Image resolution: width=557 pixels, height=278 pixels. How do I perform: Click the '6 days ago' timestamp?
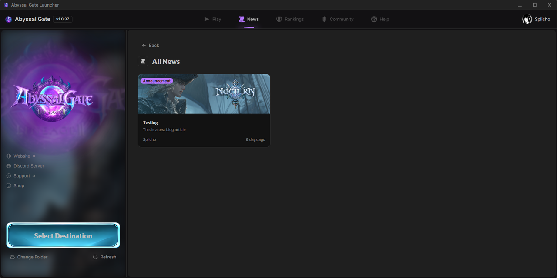pyautogui.click(x=255, y=139)
